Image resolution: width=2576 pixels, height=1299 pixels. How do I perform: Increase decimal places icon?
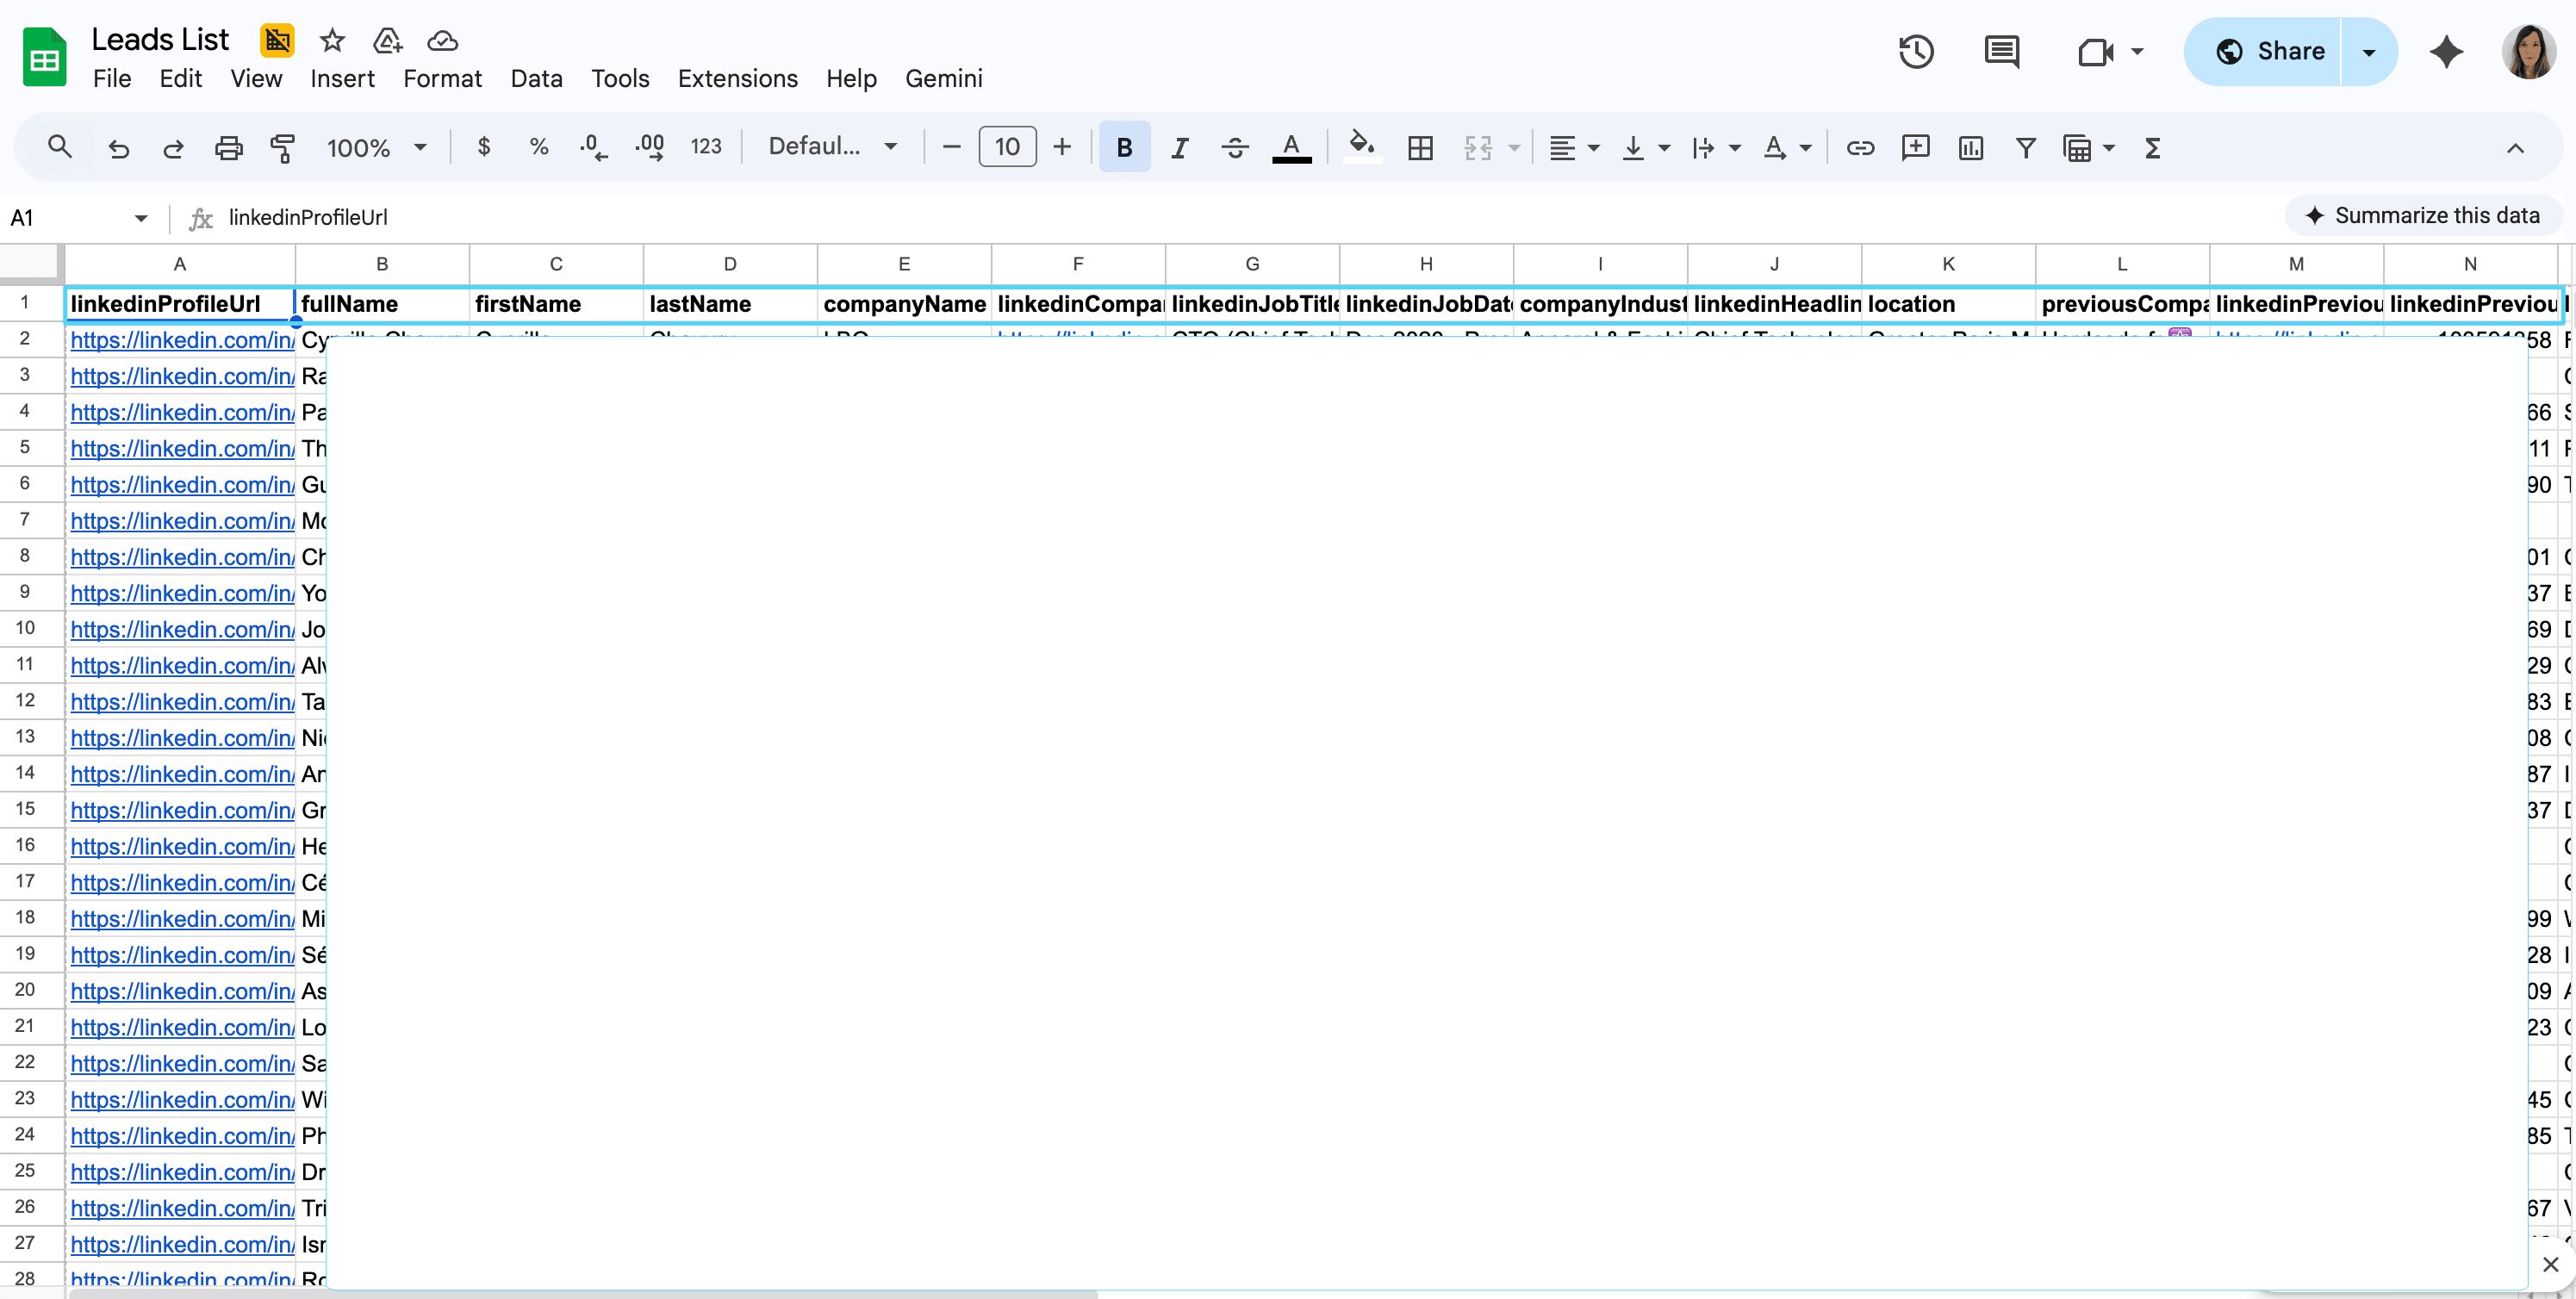(650, 148)
